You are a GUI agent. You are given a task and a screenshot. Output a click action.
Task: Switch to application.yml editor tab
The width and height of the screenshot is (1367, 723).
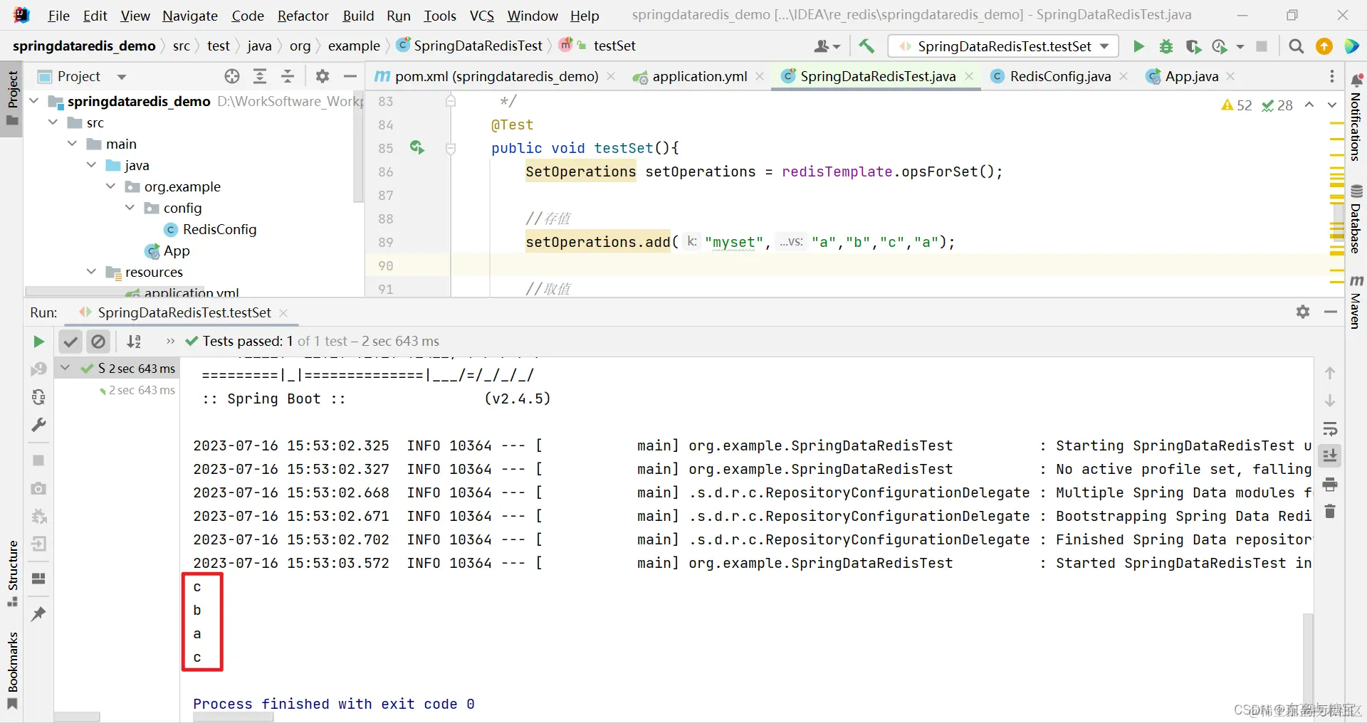[699, 76]
